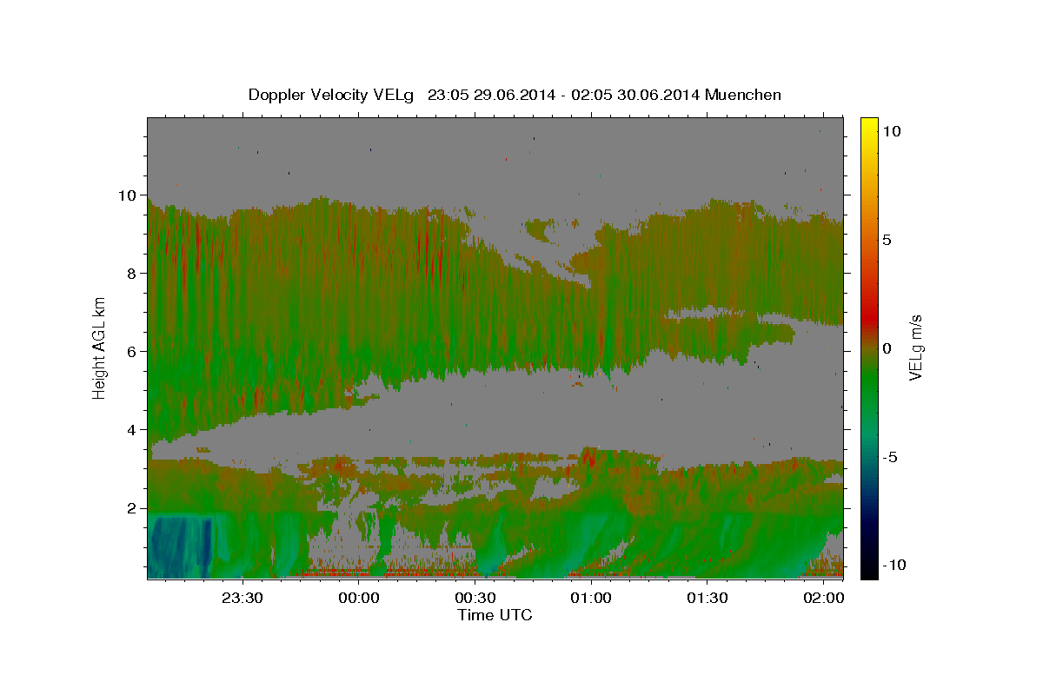Click the 'VELg m/s' colorbar label

point(916,347)
